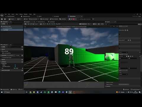Click the Compile button
The height and width of the screenshot is (107, 142).
12,19
